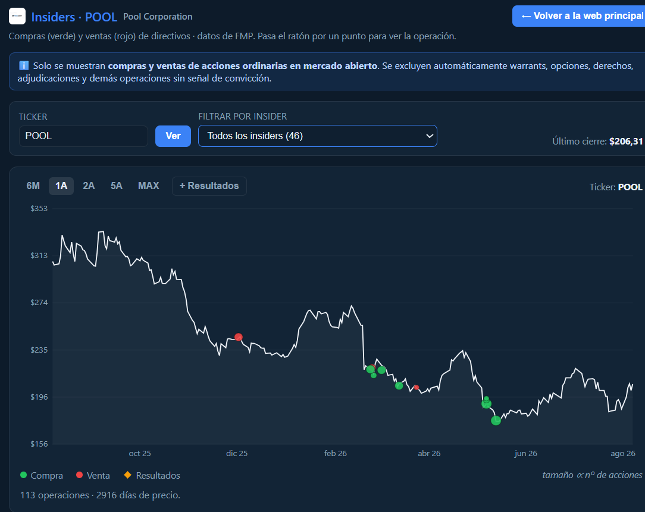Click the green Compra legend dot
Image resolution: width=645 pixels, height=512 pixels.
[x=23, y=475]
